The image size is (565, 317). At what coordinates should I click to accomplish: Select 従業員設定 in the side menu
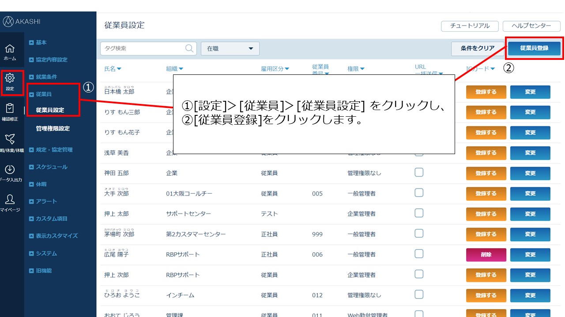(50, 110)
